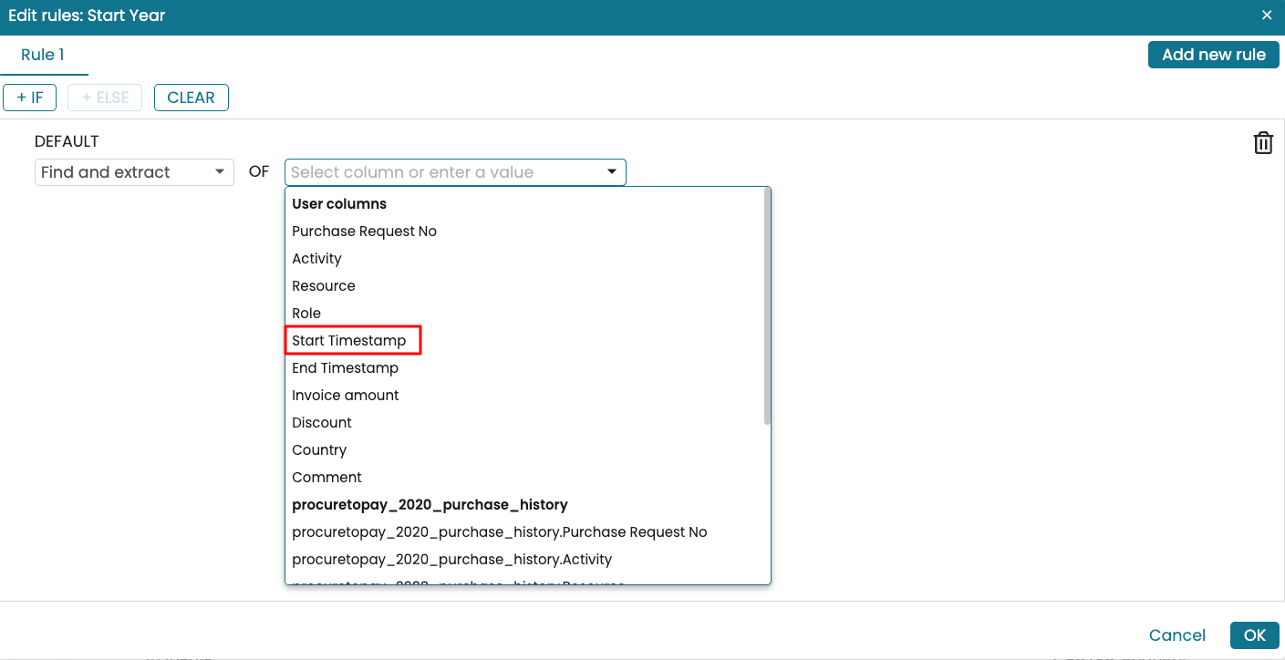Switch to the Rule 1 tab
This screenshot has width=1285, height=660.
43,55
